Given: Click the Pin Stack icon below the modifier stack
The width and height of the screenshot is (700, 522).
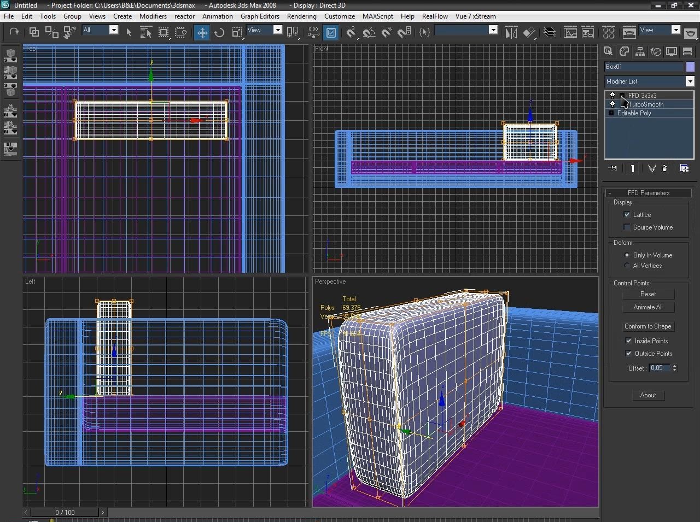Looking at the screenshot, I should tap(613, 168).
